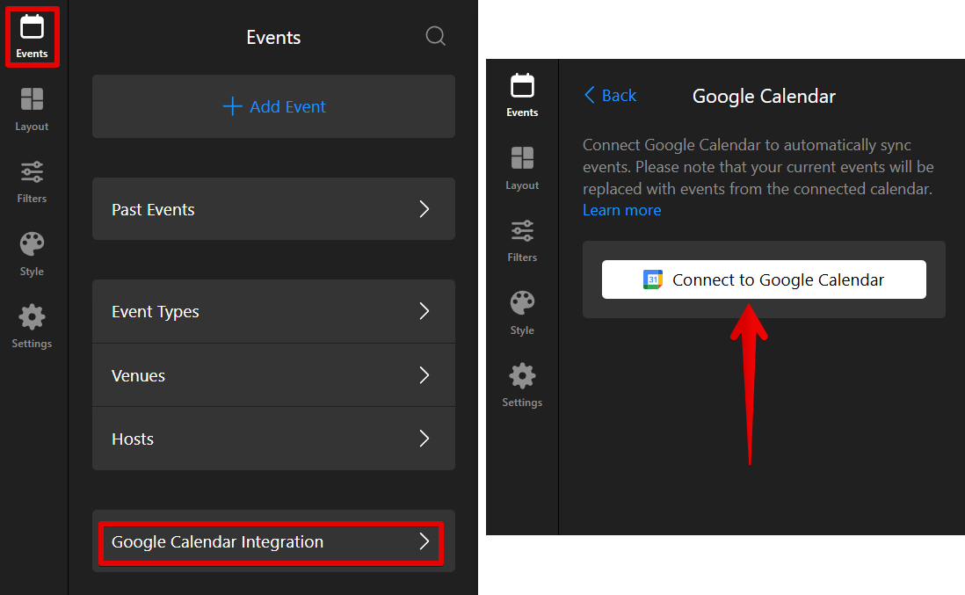
Task: Go Back from the Google Calendar panel
Action: tap(610, 96)
